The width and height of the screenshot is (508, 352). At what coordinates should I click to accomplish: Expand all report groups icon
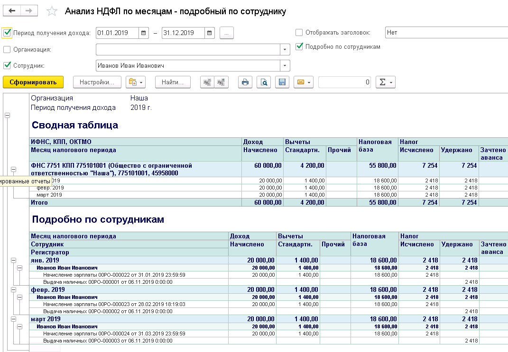222,82
